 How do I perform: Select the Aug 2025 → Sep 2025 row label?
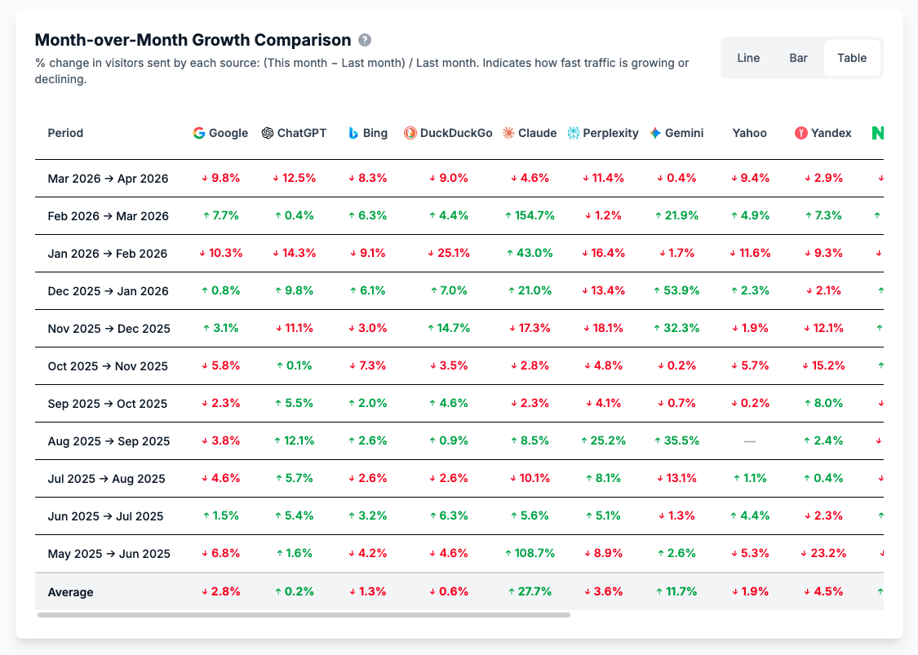tap(109, 440)
